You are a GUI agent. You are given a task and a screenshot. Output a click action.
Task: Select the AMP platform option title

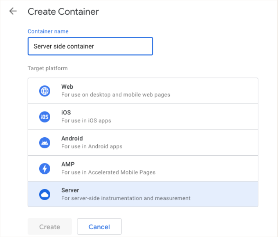(x=68, y=165)
